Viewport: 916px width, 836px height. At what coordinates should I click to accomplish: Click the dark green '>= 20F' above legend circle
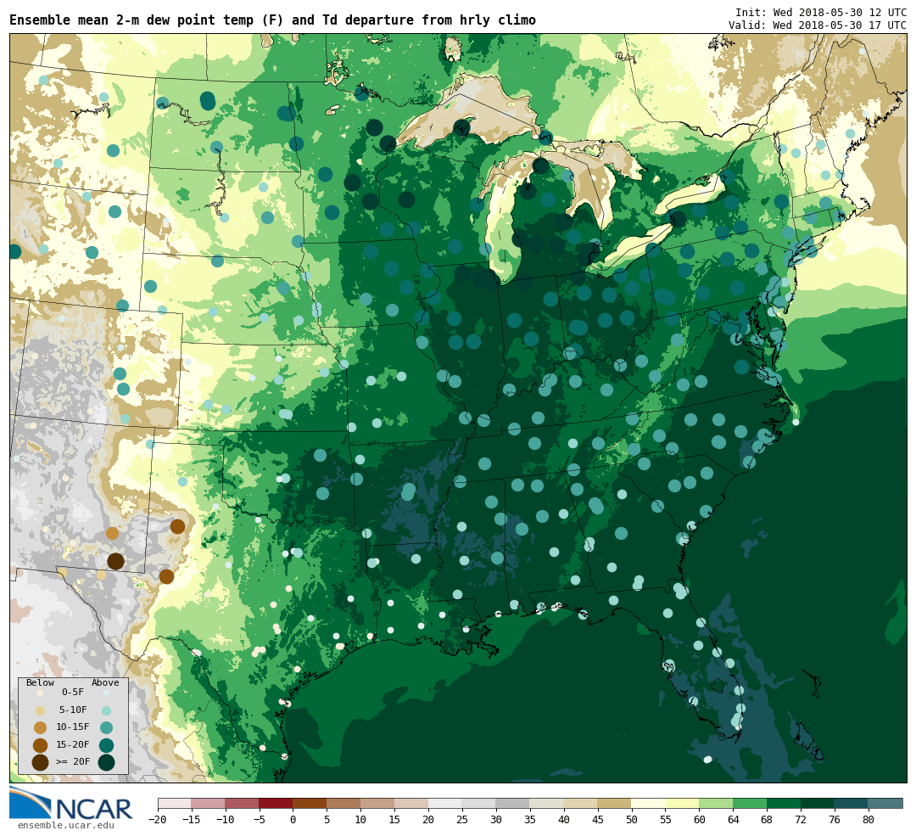coord(106,762)
